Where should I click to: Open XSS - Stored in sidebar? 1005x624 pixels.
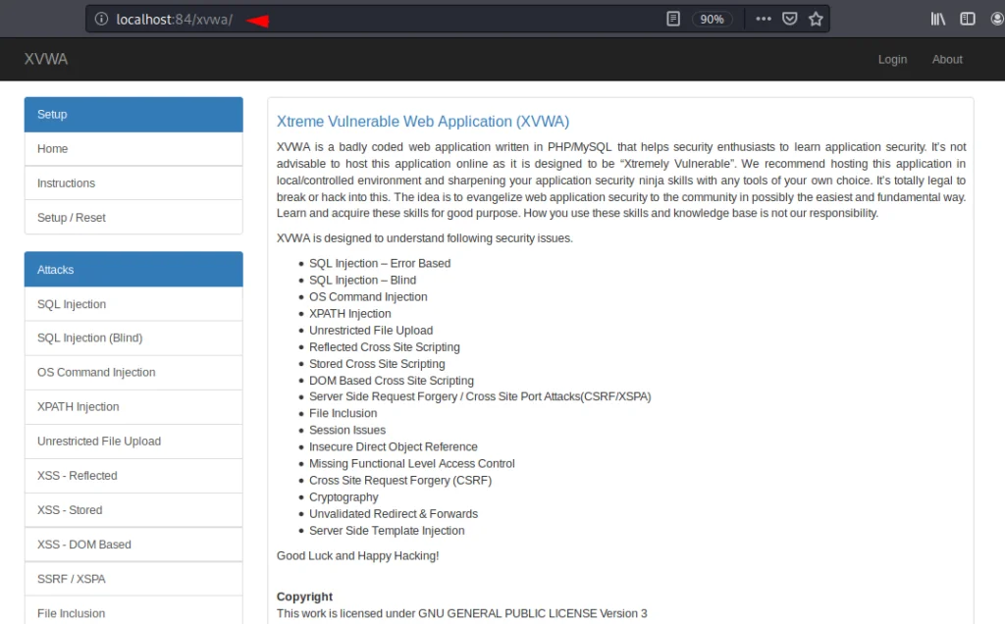tap(133, 510)
